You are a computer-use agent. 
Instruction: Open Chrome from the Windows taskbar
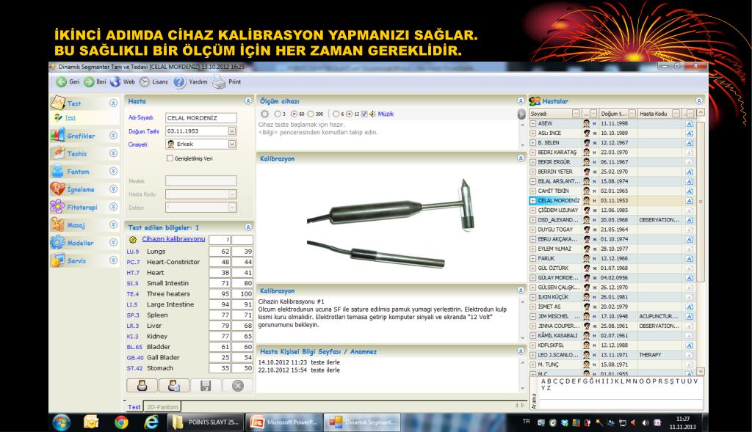(121, 422)
